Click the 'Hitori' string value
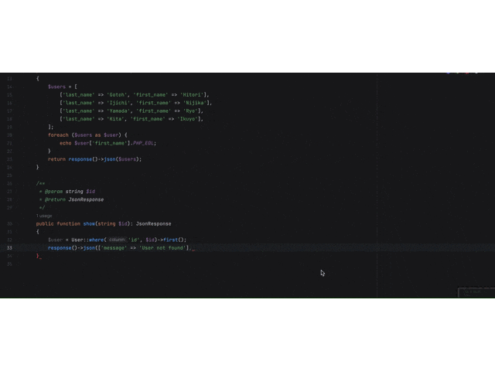This screenshot has width=495, height=371. click(193, 94)
